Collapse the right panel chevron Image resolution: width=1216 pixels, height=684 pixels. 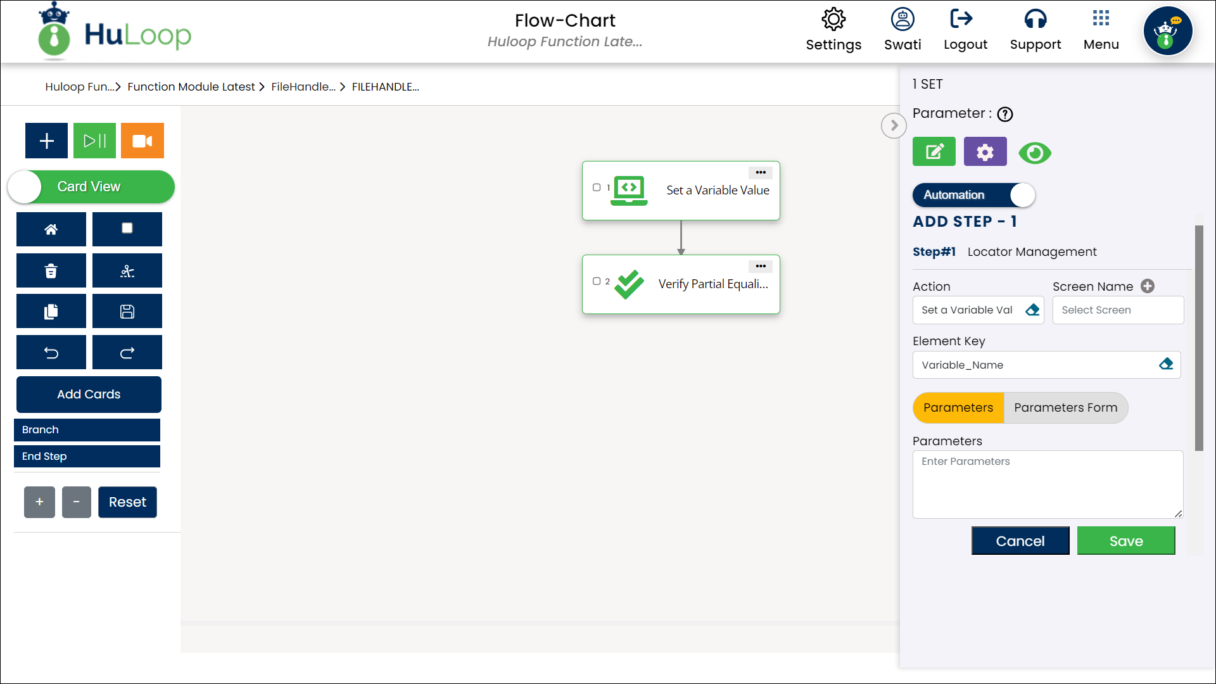tap(894, 125)
